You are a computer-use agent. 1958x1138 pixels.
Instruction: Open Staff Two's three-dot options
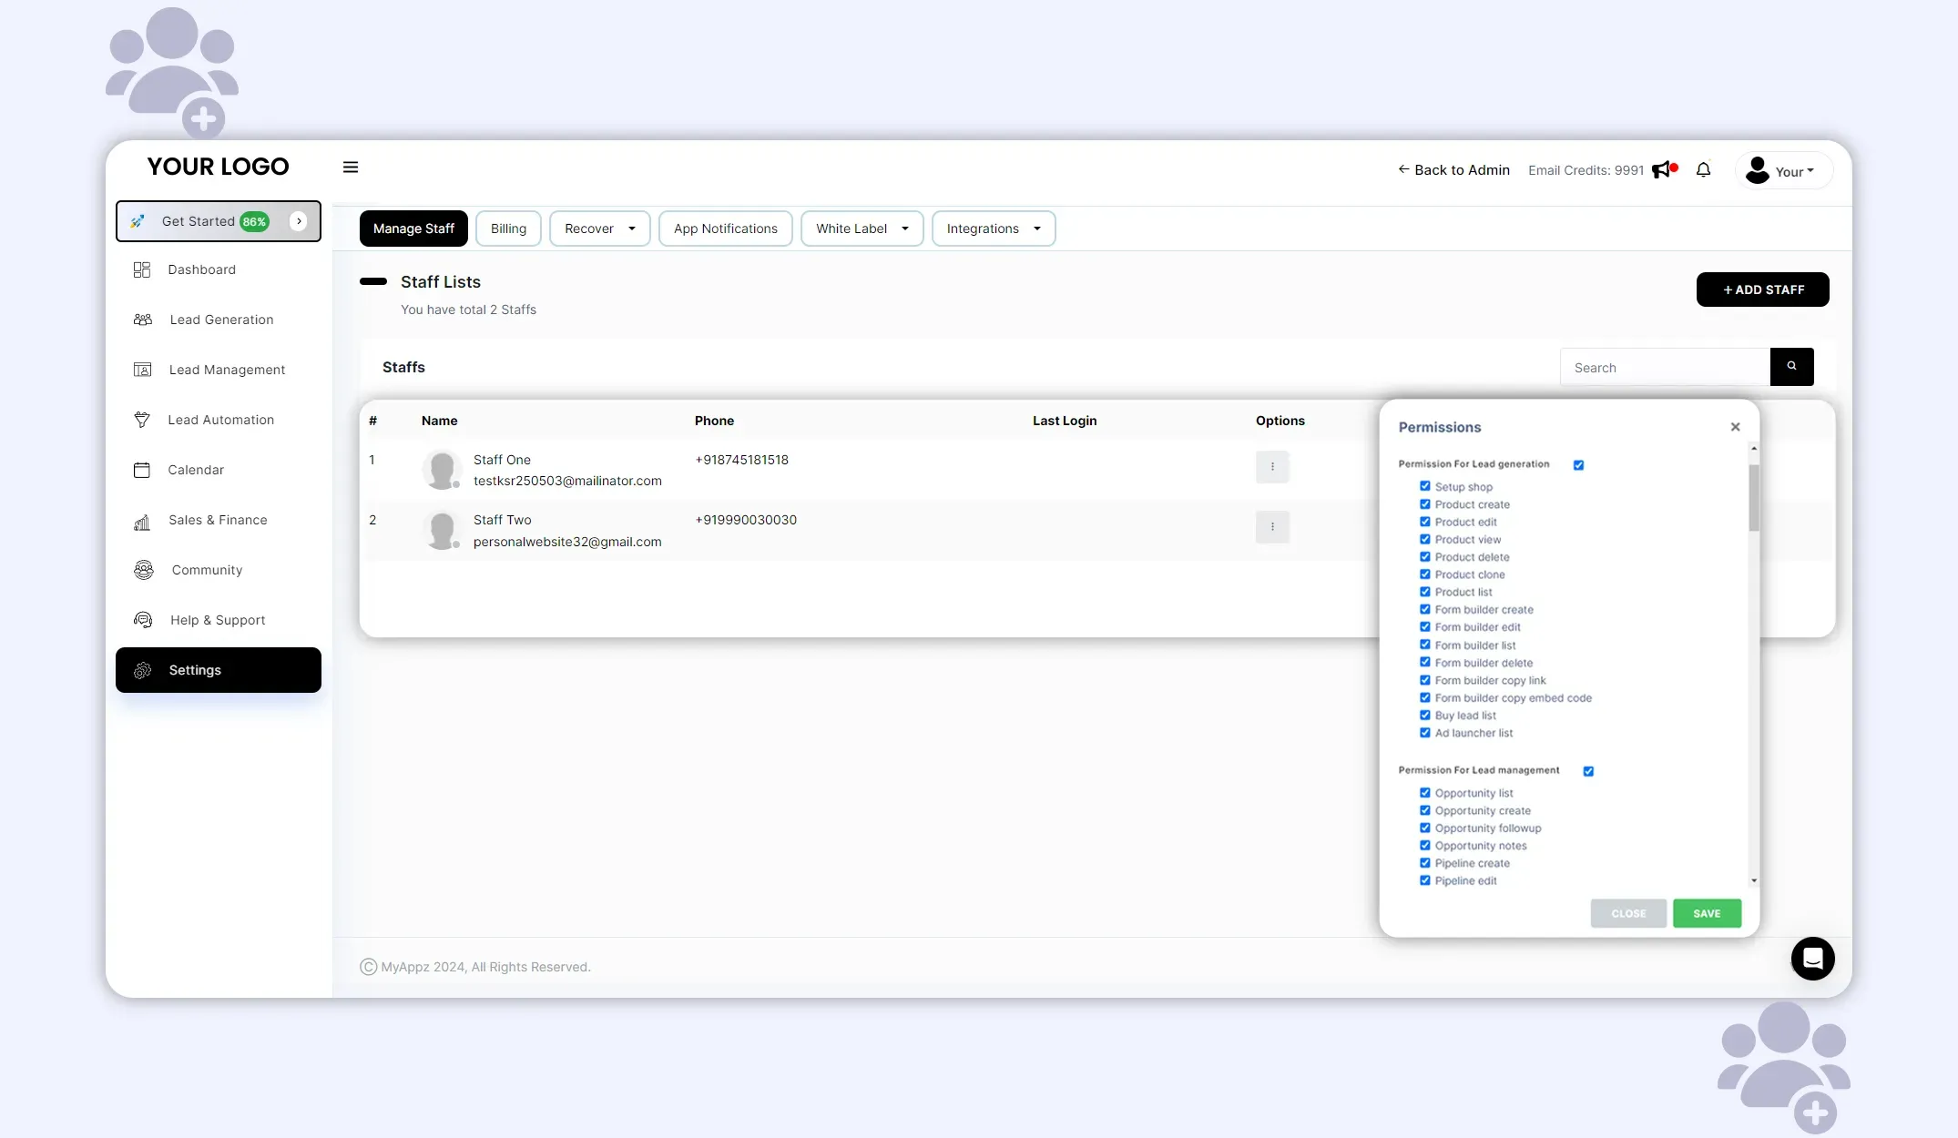(x=1272, y=527)
